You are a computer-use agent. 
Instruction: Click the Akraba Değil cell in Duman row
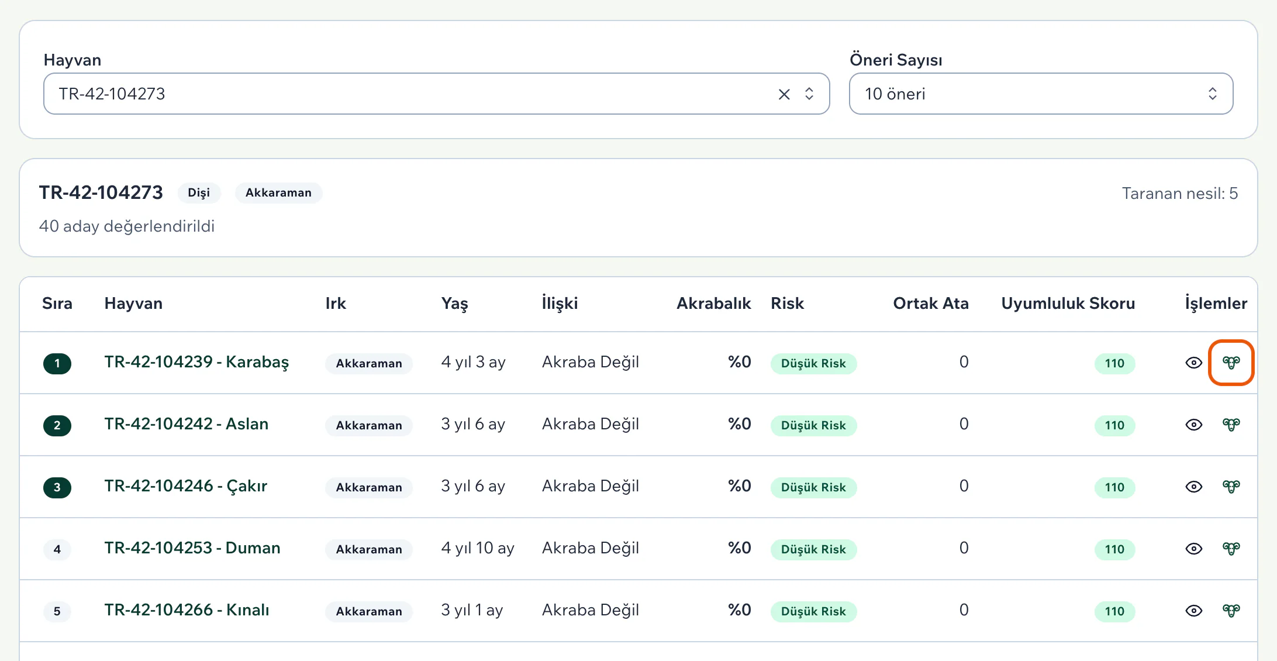[x=590, y=548]
